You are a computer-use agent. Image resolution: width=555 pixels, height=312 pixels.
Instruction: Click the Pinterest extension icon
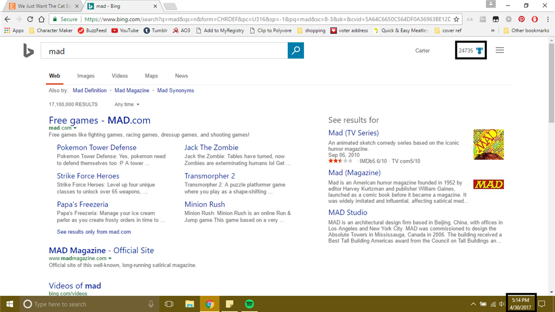[x=521, y=19]
